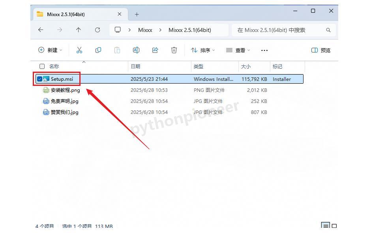Share the selected file
This screenshot has height=233, width=369.
click(x=155, y=50)
